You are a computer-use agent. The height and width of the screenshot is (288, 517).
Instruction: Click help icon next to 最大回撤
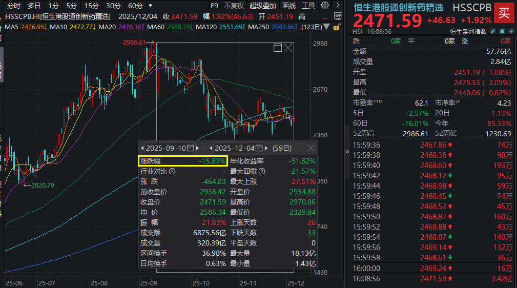pyautogui.click(x=262, y=171)
